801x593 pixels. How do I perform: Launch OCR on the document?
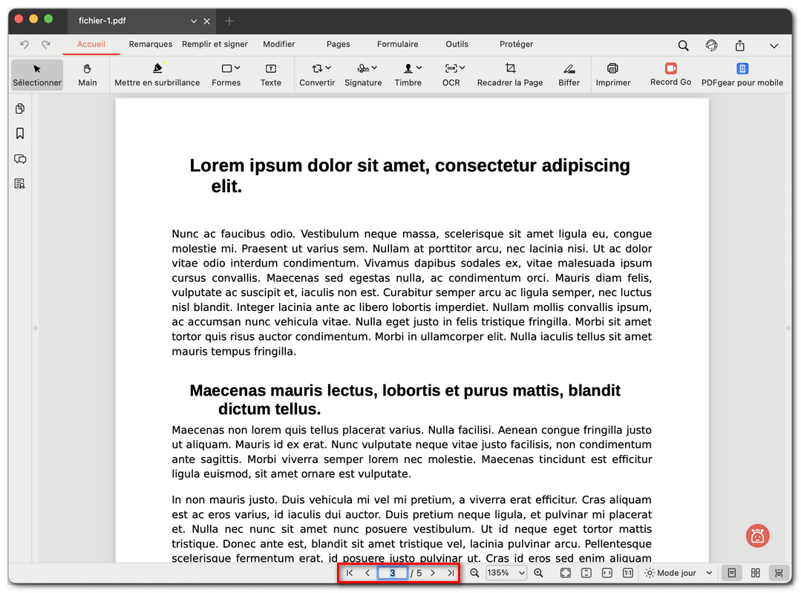pyautogui.click(x=451, y=74)
